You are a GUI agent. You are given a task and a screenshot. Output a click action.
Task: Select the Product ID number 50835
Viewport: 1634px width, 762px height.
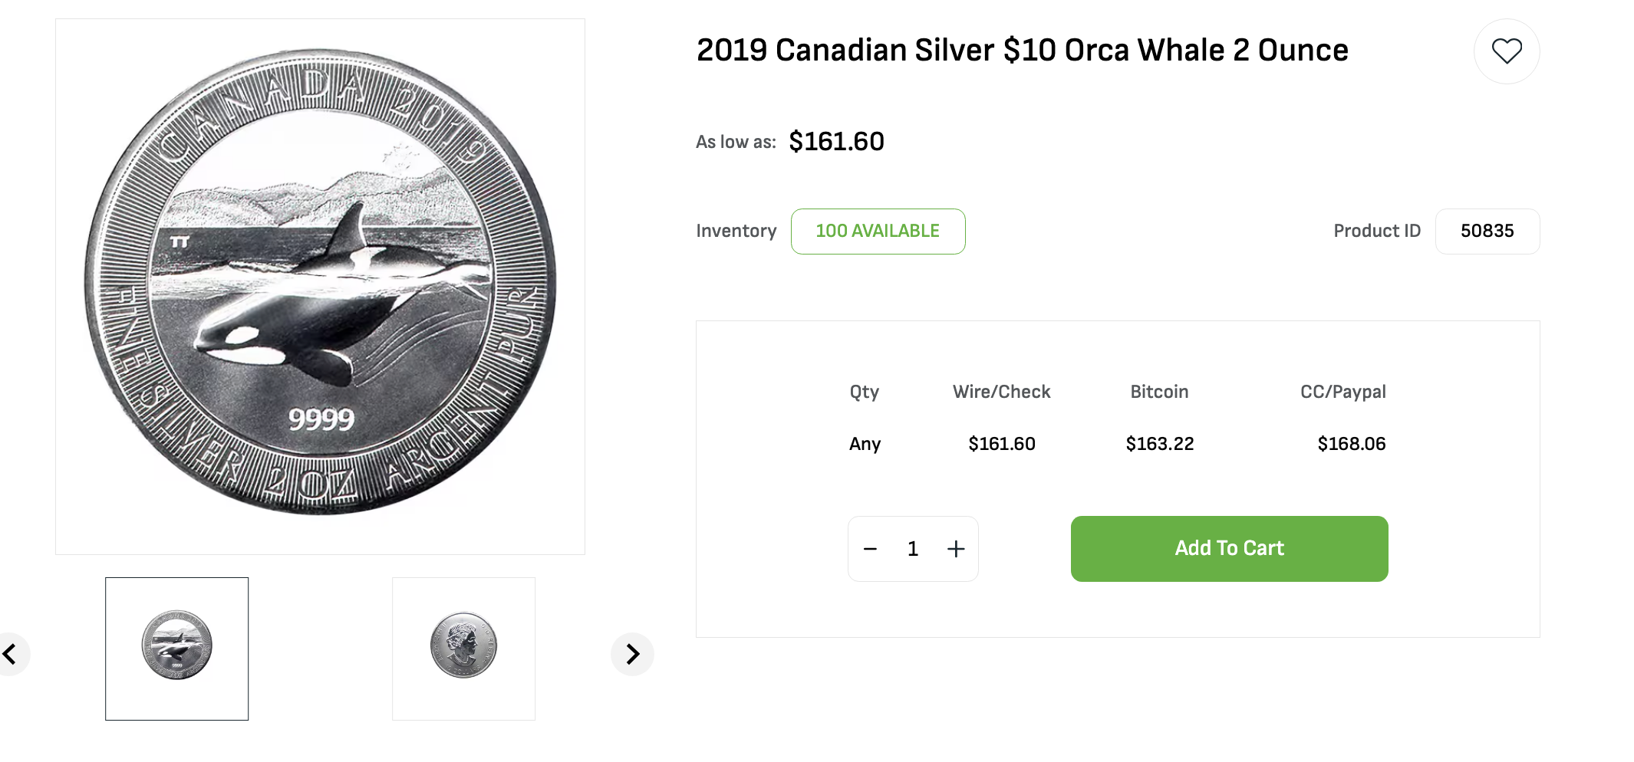tap(1487, 232)
